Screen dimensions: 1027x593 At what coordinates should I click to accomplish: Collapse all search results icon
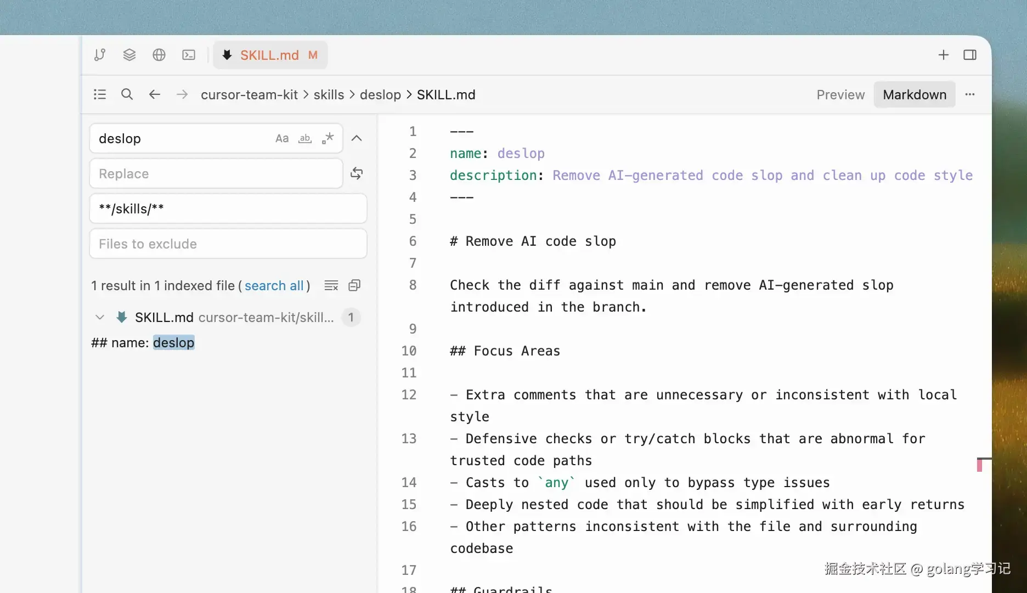pos(354,285)
